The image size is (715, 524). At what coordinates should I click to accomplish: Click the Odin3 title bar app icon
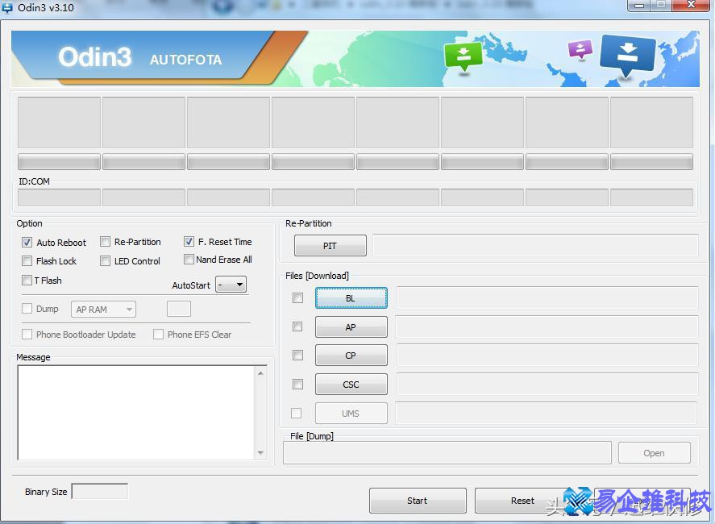(7, 7)
